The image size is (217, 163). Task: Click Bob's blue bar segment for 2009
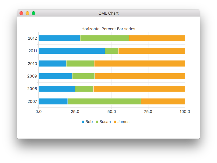click(55, 76)
